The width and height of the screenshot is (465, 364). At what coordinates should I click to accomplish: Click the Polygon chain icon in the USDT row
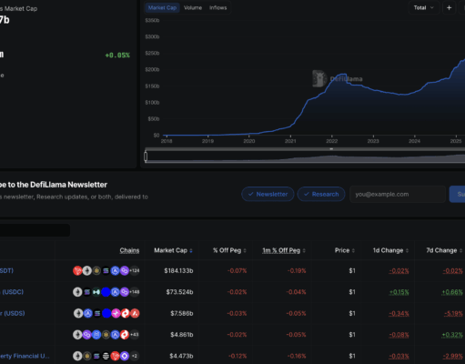125,270
